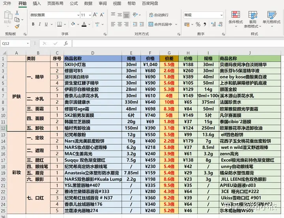The image size is (284, 218).
Task: Open merge and center dropdown arrow
Action: (176, 24)
